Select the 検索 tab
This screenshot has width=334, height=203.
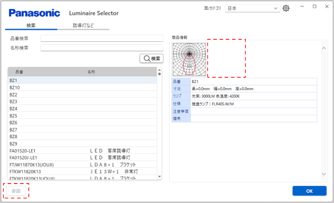click(31, 25)
